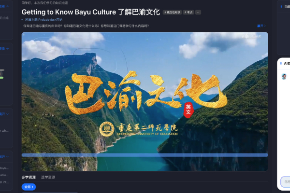Screen dimensions: 290x193
Task: Open the sidebar item ending "Int..."
Action: [x=4, y=182]
